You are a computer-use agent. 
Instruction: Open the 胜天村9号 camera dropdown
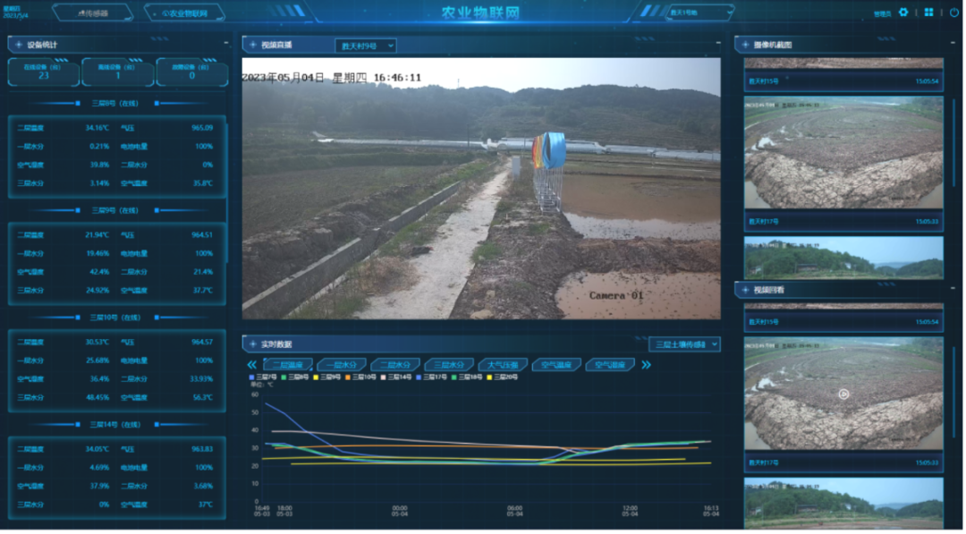pyautogui.click(x=365, y=46)
